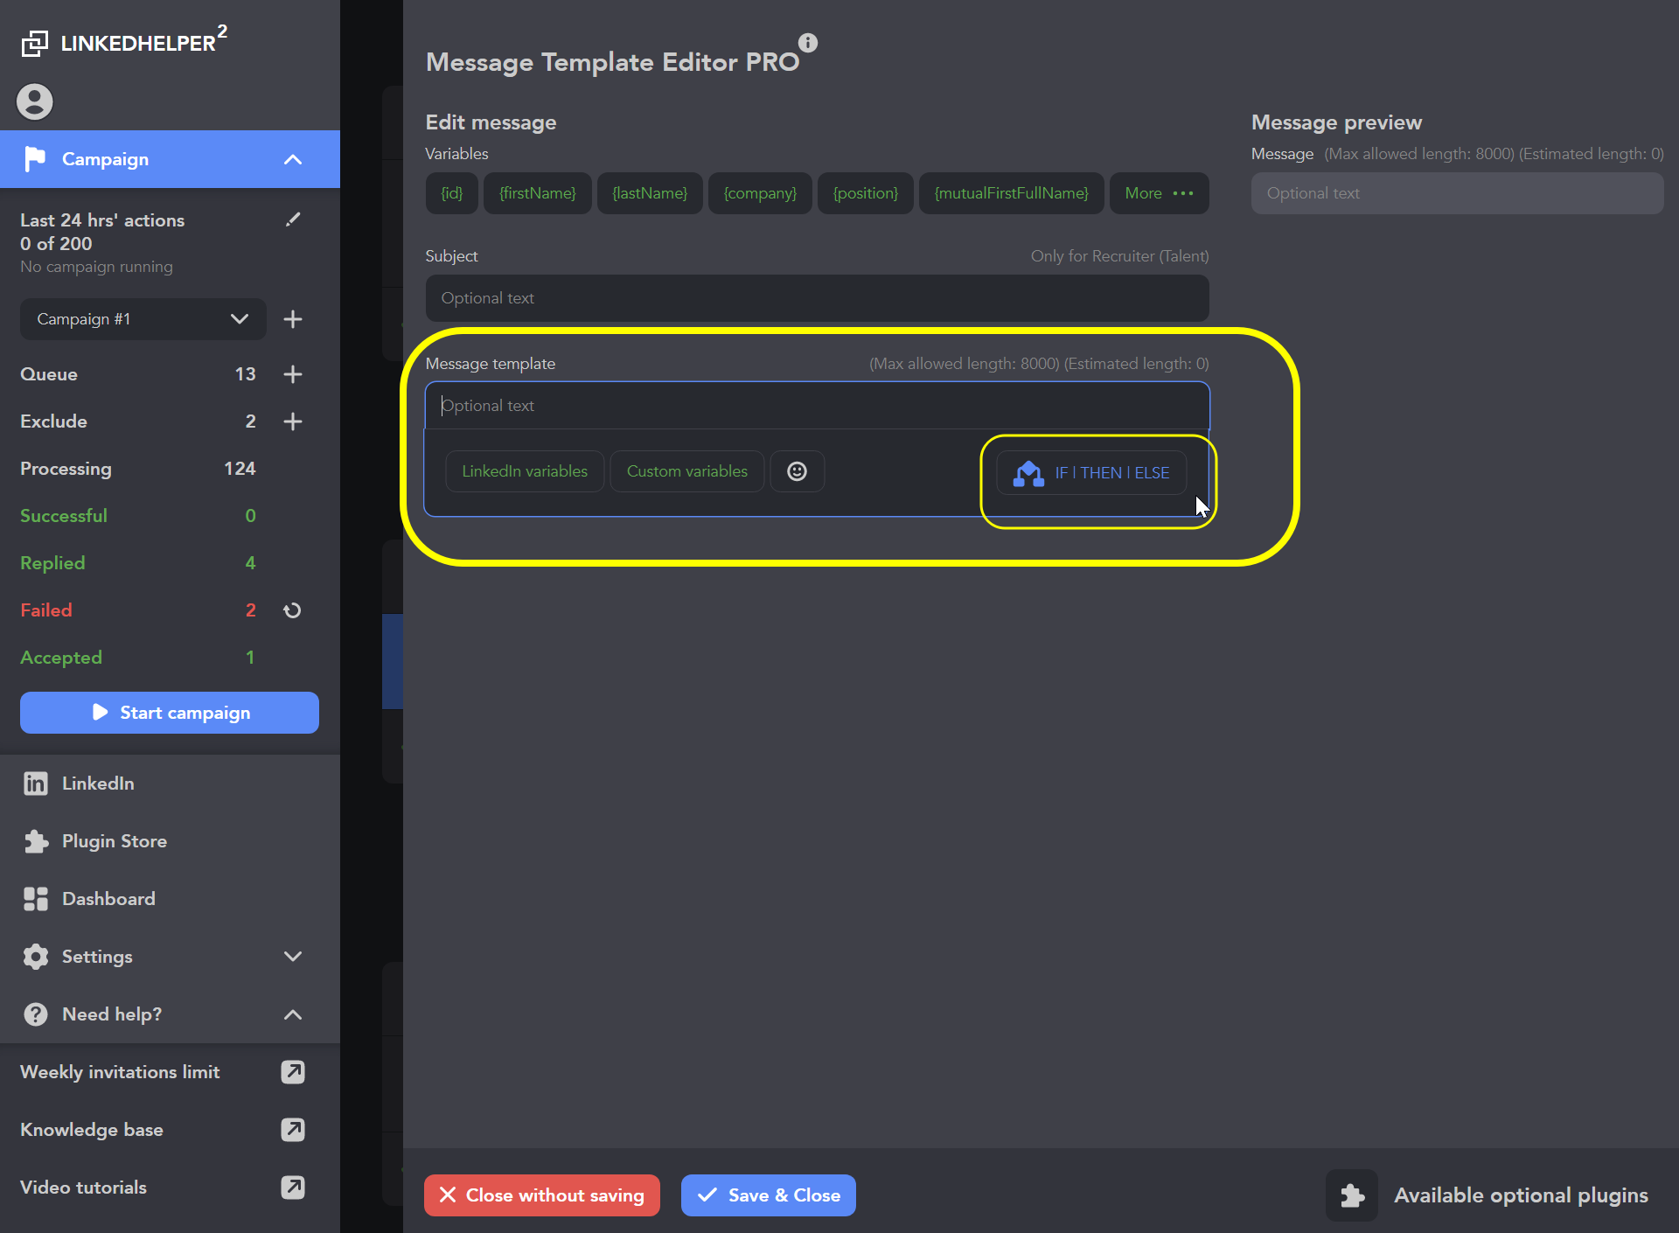
Task: Click the IF THEN ELSE button
Action: [x=1091, y=473]
